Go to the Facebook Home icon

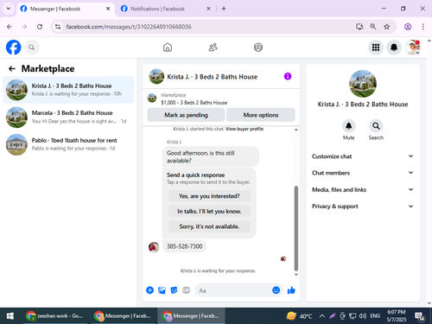[168, 48]
